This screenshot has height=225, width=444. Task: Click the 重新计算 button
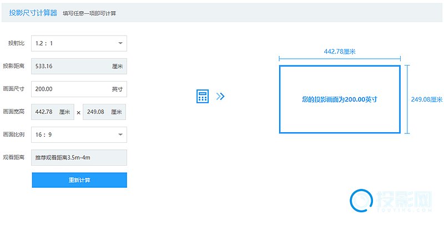[79, 180]
